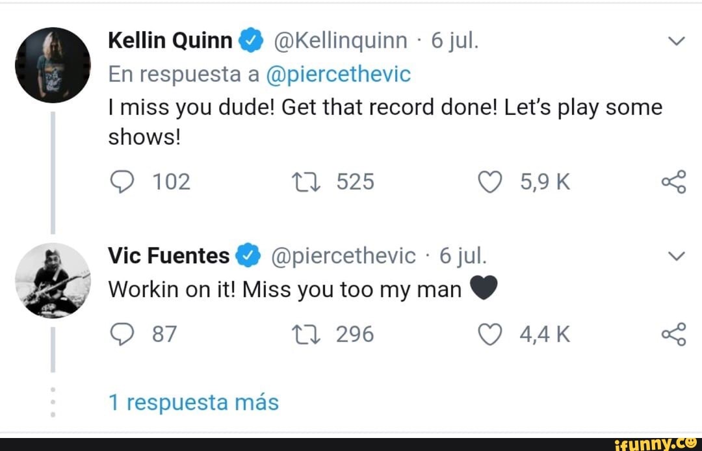Image resolution: width=702 pixels, height=451 pixels.
Task: Open the share icon on Kellin Quinn's tweet
Action: [674, 181]
